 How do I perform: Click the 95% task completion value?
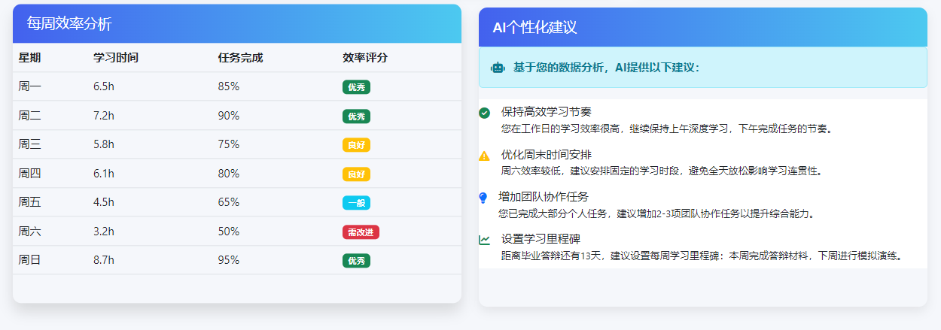click(229, 261)
